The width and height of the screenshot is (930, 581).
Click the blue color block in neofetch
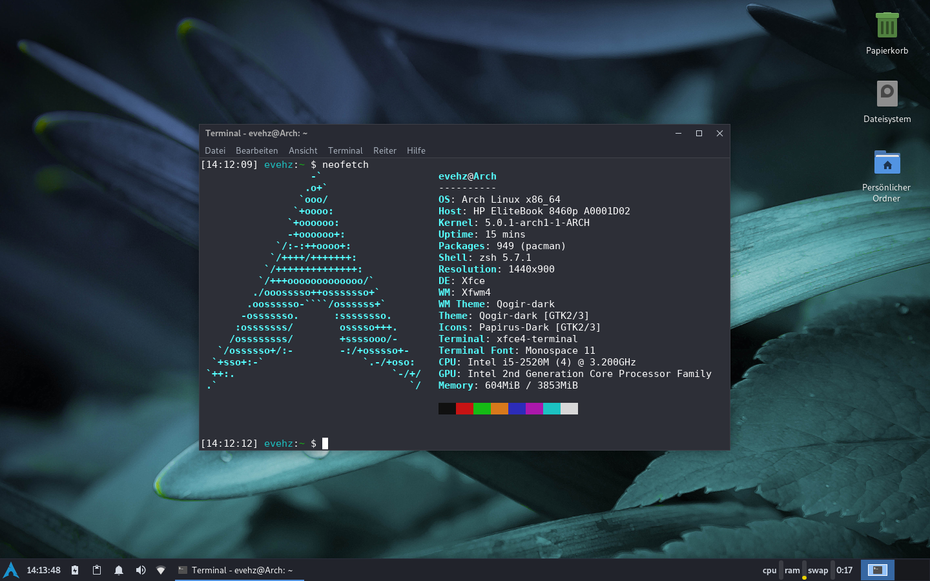coord(517,409)
